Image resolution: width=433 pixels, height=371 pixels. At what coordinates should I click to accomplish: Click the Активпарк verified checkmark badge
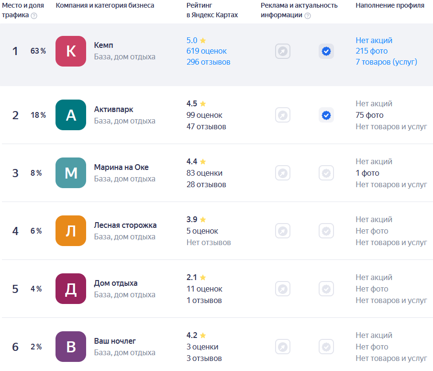point(326,115)
